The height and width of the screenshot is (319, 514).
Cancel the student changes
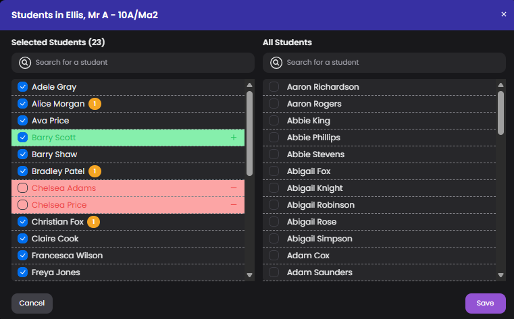tap(32, 303)
